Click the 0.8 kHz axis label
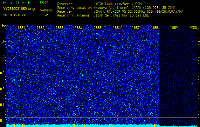This screenshot has height=127, width=200. (x=3, y=89)
